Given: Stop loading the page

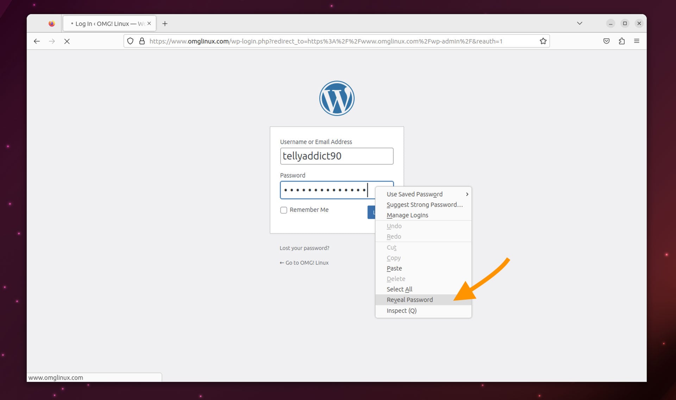Looking at the screenshot, I should (67, 41).
